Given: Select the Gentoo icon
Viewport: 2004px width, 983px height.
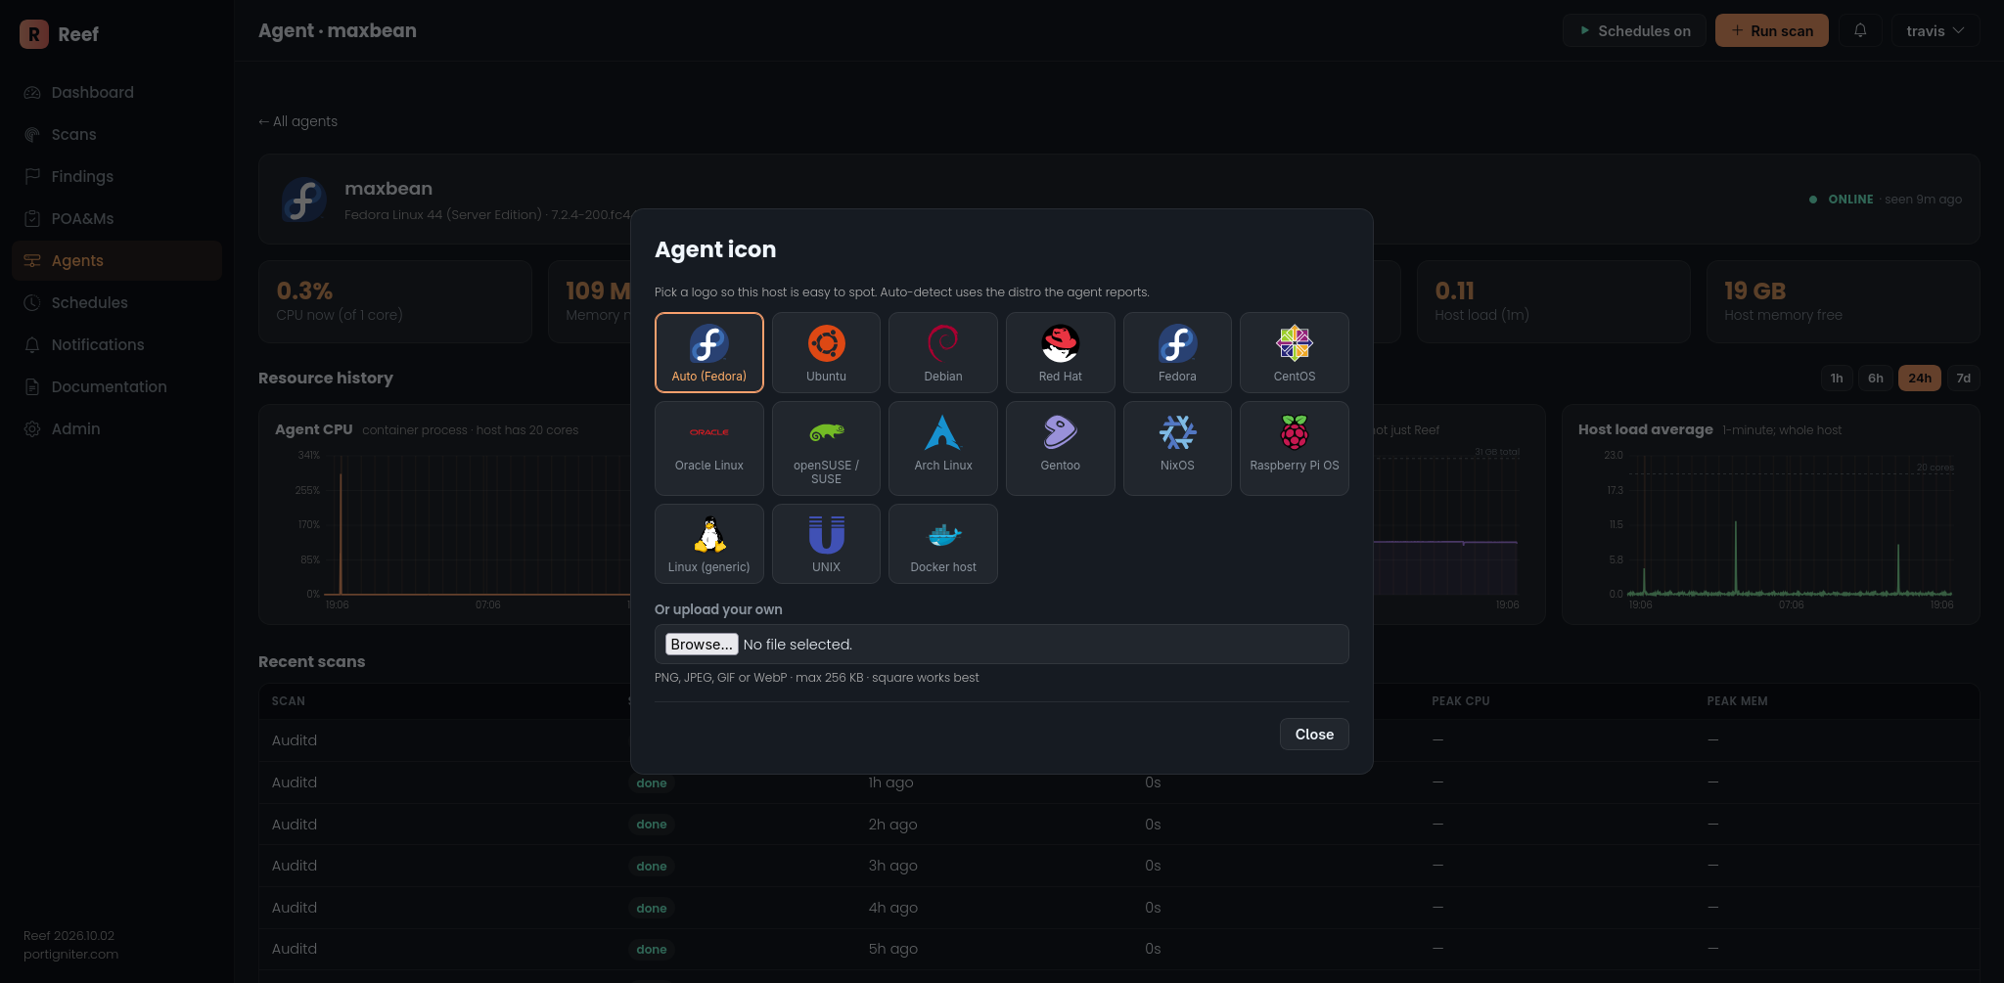Looking at the screenshot, I should click(1060, 448).
